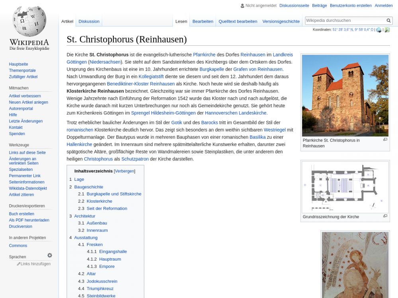Screen dimensions: 398x298
Task: Click the OpenStreetMap icon beside coordinates
Action: click(387, 30)
